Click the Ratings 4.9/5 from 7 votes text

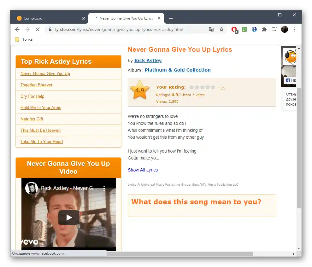click(x=180, y=95)
